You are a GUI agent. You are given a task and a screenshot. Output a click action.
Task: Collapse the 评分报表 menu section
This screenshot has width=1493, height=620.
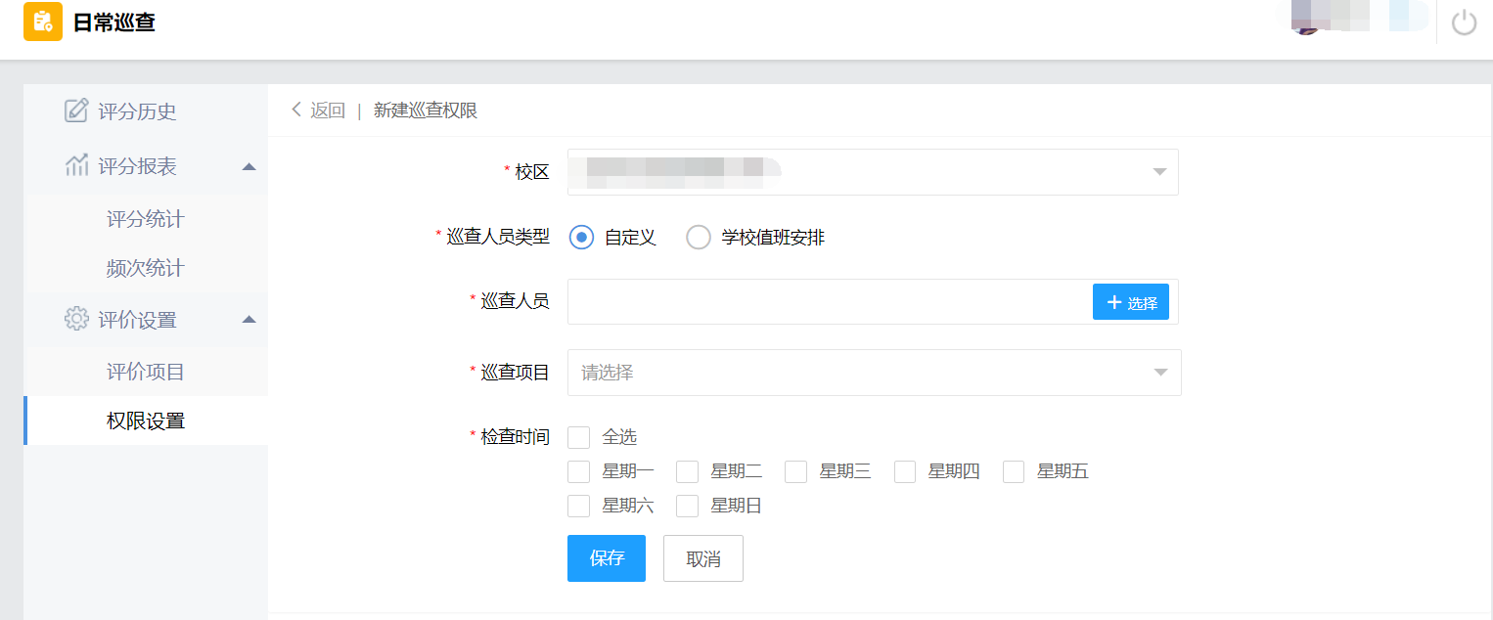click(x=249, y=166)
